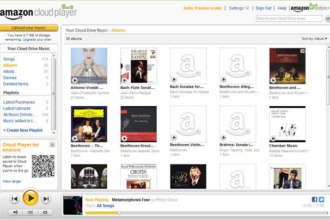Click in the Search your Cloud Drive music field
Viewport: 330px width, 220px height.
[x=289, y=19]
